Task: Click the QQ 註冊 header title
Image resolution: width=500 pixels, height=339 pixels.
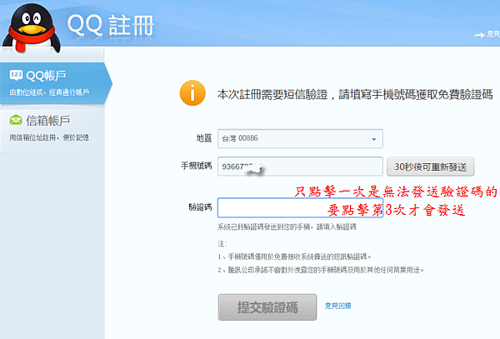Action: point(110,26)
